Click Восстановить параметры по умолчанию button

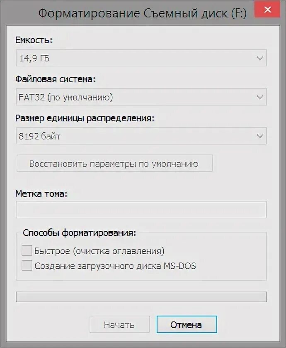pos(115,163)
